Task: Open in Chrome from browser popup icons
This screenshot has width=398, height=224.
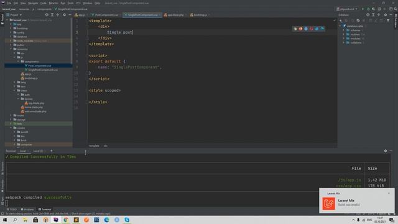Action: 295,29
